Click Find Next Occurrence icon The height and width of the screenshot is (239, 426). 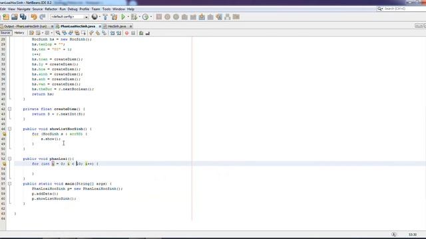coord(71,33)
